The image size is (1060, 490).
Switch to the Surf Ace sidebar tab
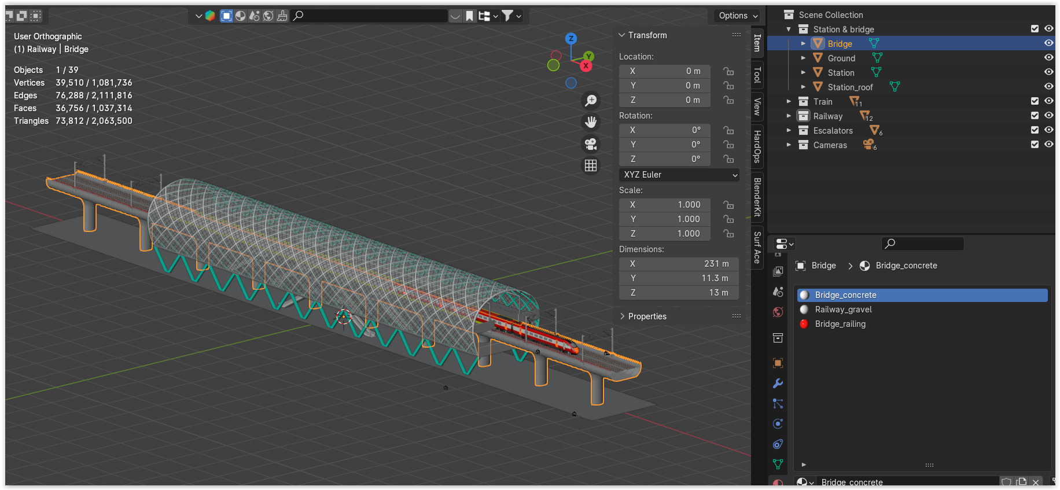(757, 248)
